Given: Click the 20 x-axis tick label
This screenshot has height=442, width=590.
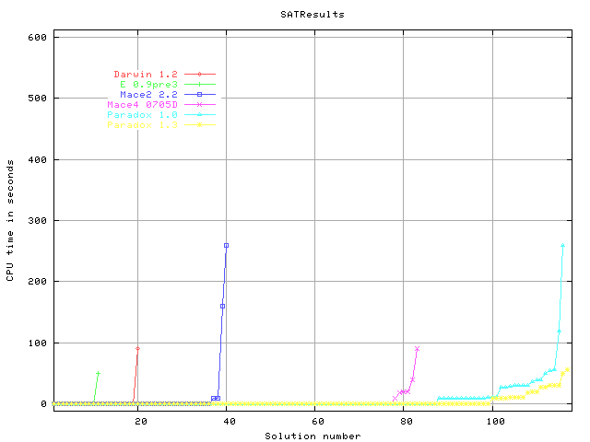Looking at the screenshot, I should tap(141, 422).
